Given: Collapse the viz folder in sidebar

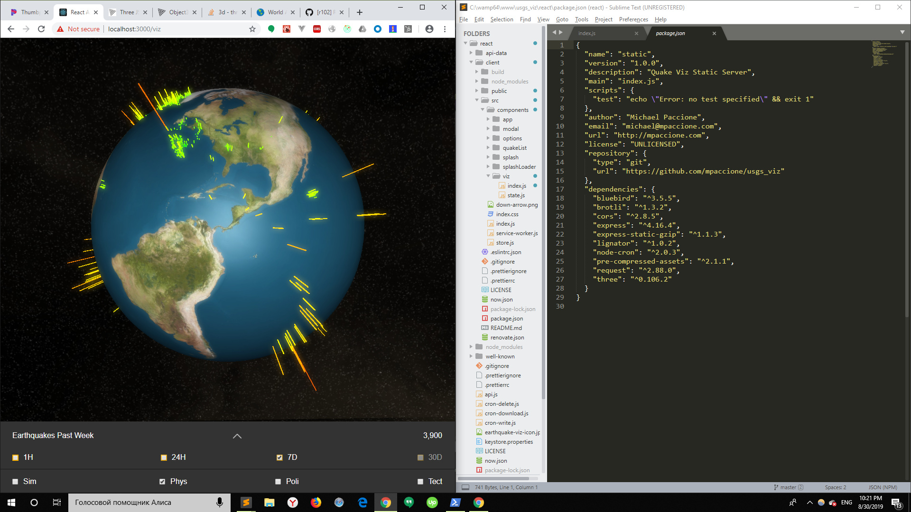Looking at the screenshot, I should [488, 176].
